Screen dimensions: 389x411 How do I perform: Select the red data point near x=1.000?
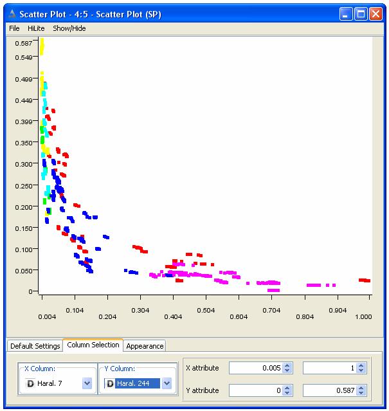click(364, 280)
